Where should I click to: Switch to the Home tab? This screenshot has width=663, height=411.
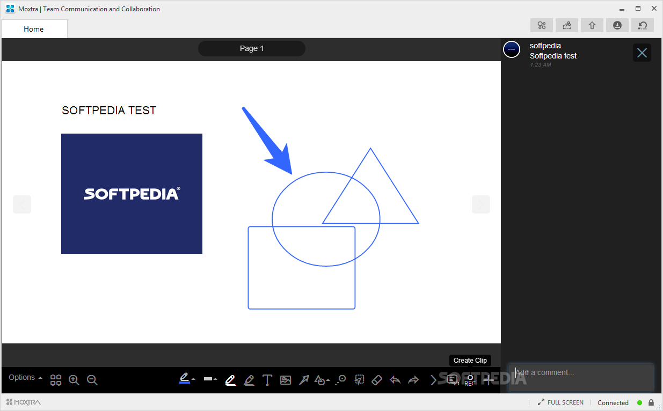(34, 29)
